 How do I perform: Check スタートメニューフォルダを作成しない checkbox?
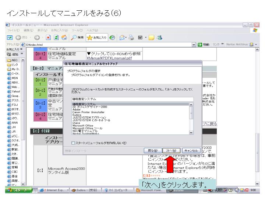pyautogui.click(x=73, y=143)
